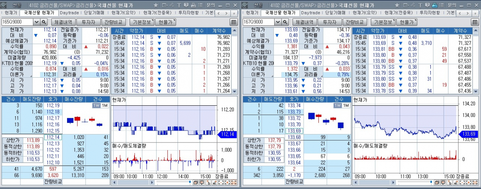Screen dimensions: 481x189
Task: Click the grid layout icon in left window
Action: coord(234,22)
